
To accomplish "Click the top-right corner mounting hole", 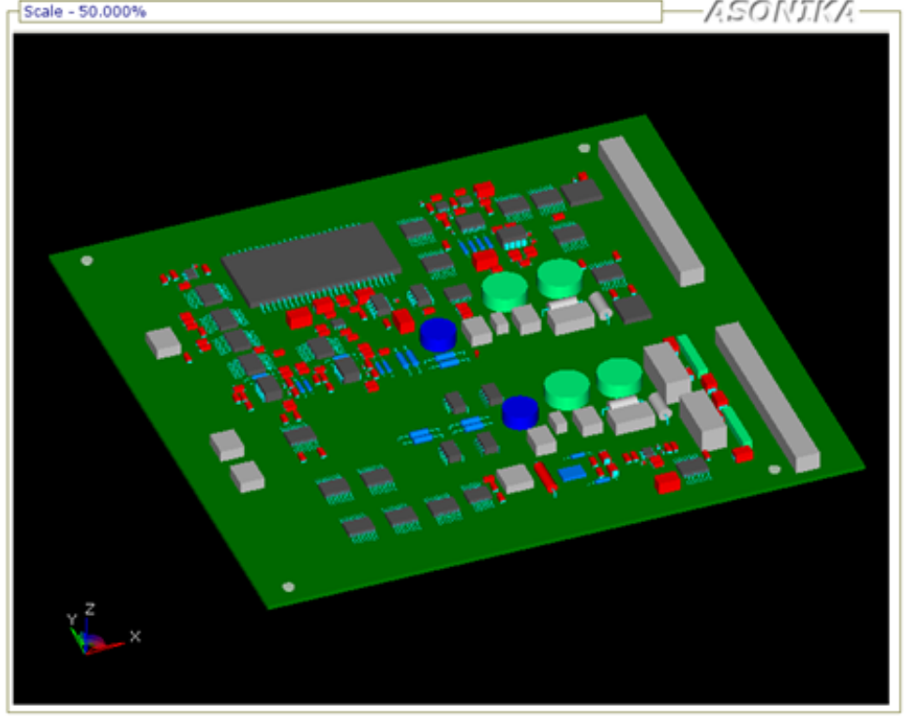I will coord(583,148).
